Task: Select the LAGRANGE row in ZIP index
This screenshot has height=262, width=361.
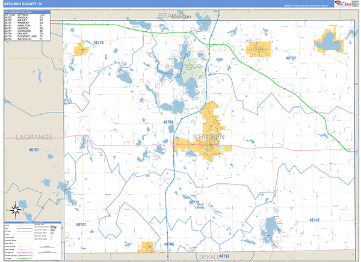Action: pos(24,31)
